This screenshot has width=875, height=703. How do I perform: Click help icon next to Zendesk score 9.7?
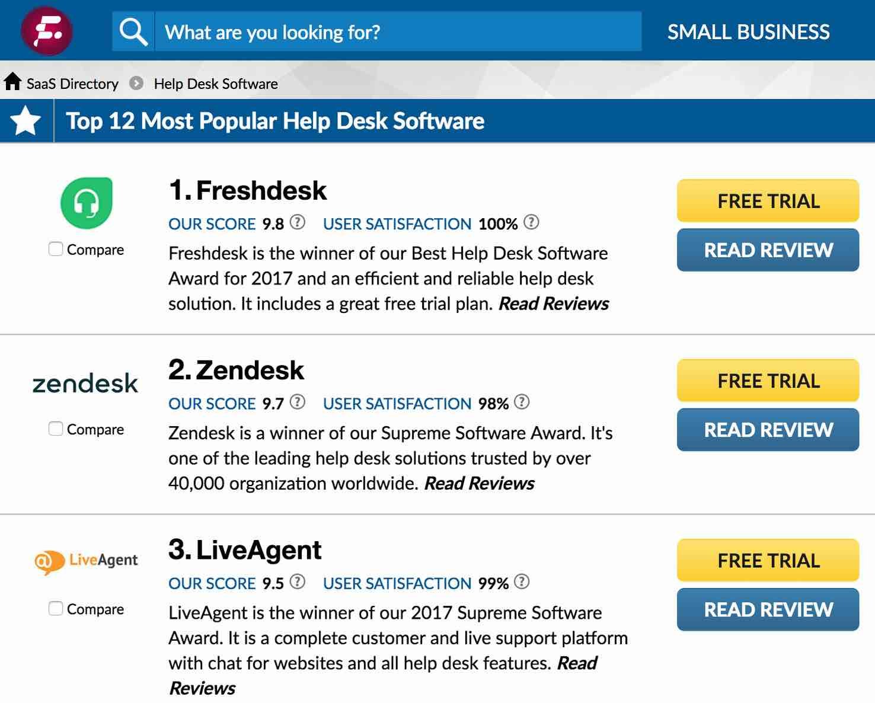pyautogui.click(x=298, y=402)
